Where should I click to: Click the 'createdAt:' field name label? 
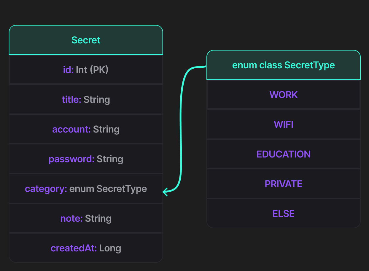[74, 248]
